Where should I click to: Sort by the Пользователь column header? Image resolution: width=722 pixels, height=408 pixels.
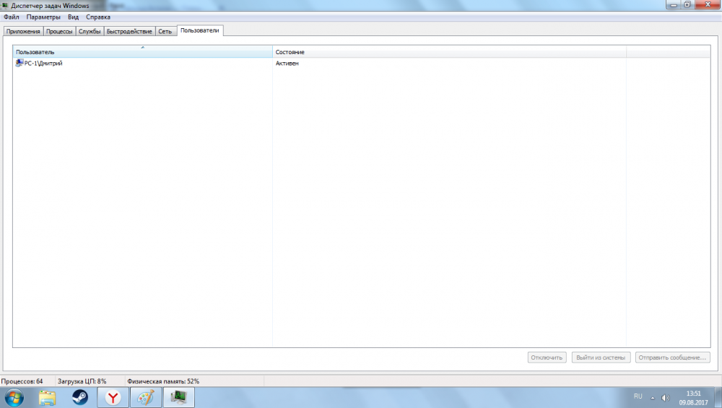coord(142,53)
